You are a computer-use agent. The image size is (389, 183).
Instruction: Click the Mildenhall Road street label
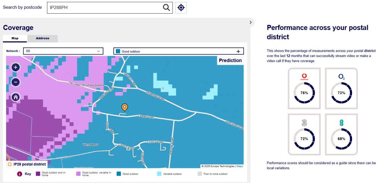155,95
